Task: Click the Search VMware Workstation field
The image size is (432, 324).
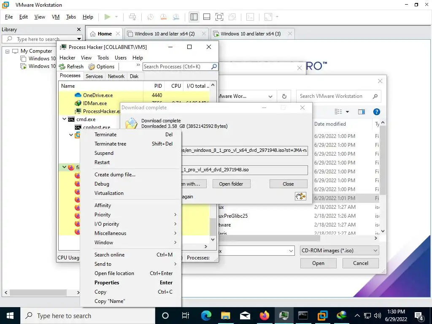Action: [339, 96]
